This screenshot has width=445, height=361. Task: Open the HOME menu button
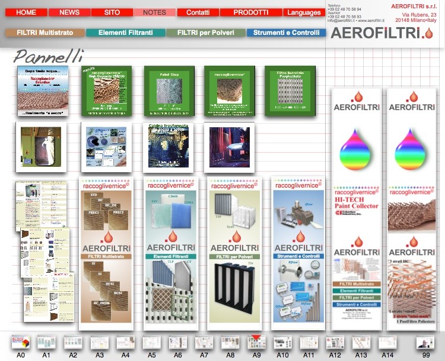click(26, 12)
